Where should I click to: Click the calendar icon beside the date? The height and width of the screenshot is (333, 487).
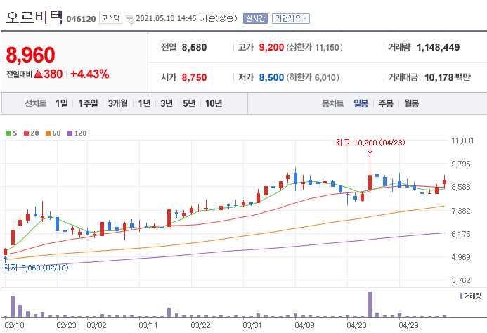129,19
